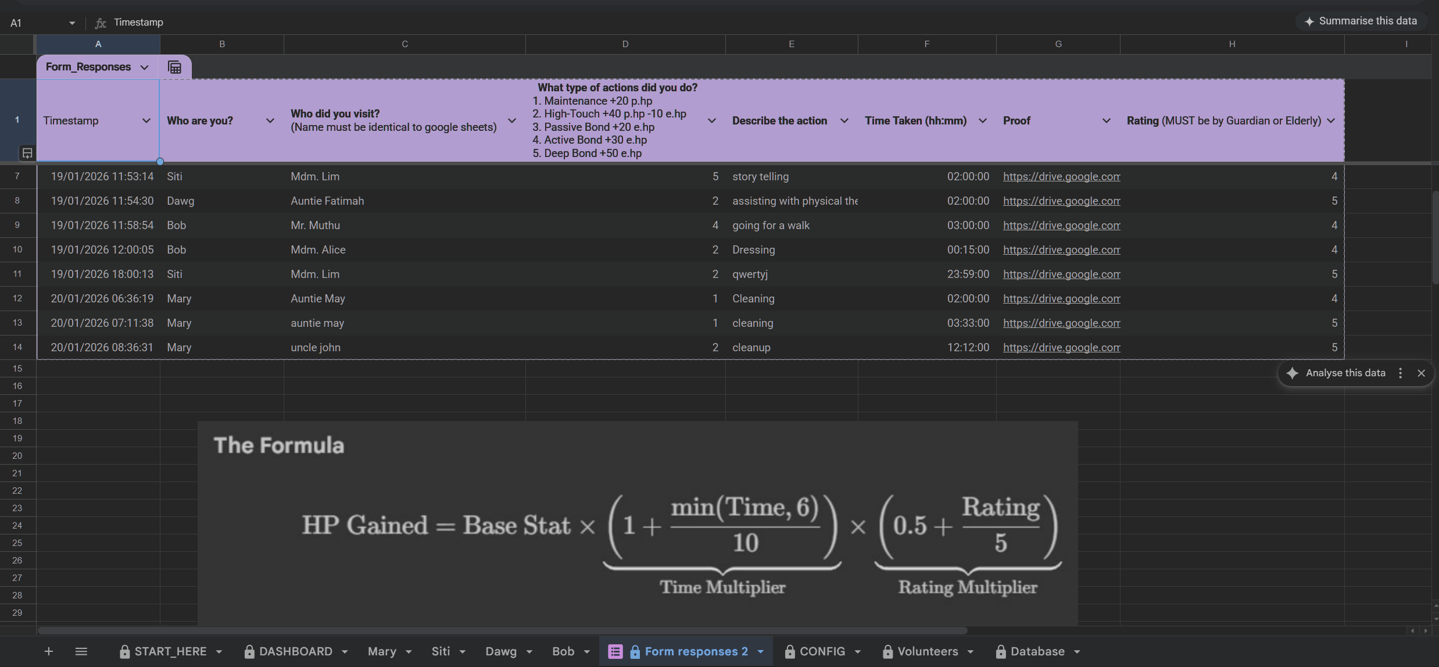The height and width of the screenshot is (667, 1439).
Task: Click the fx formula icon
Action: 101,23
